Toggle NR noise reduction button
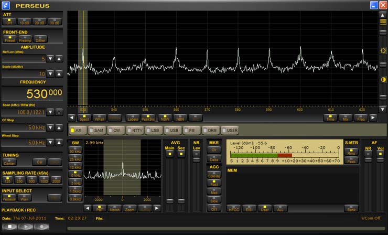Screen dimensions: 388x235 point(368,154)
